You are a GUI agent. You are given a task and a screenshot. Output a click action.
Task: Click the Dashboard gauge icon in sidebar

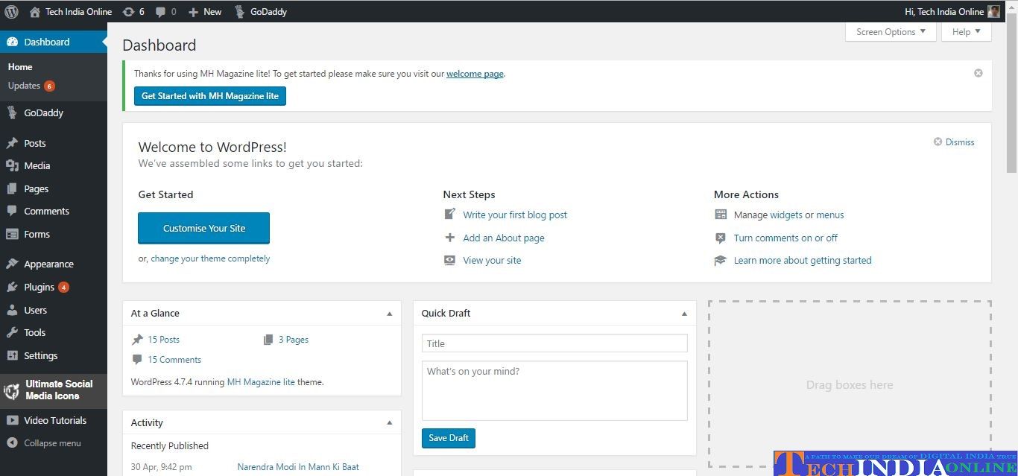coord(12,42)
